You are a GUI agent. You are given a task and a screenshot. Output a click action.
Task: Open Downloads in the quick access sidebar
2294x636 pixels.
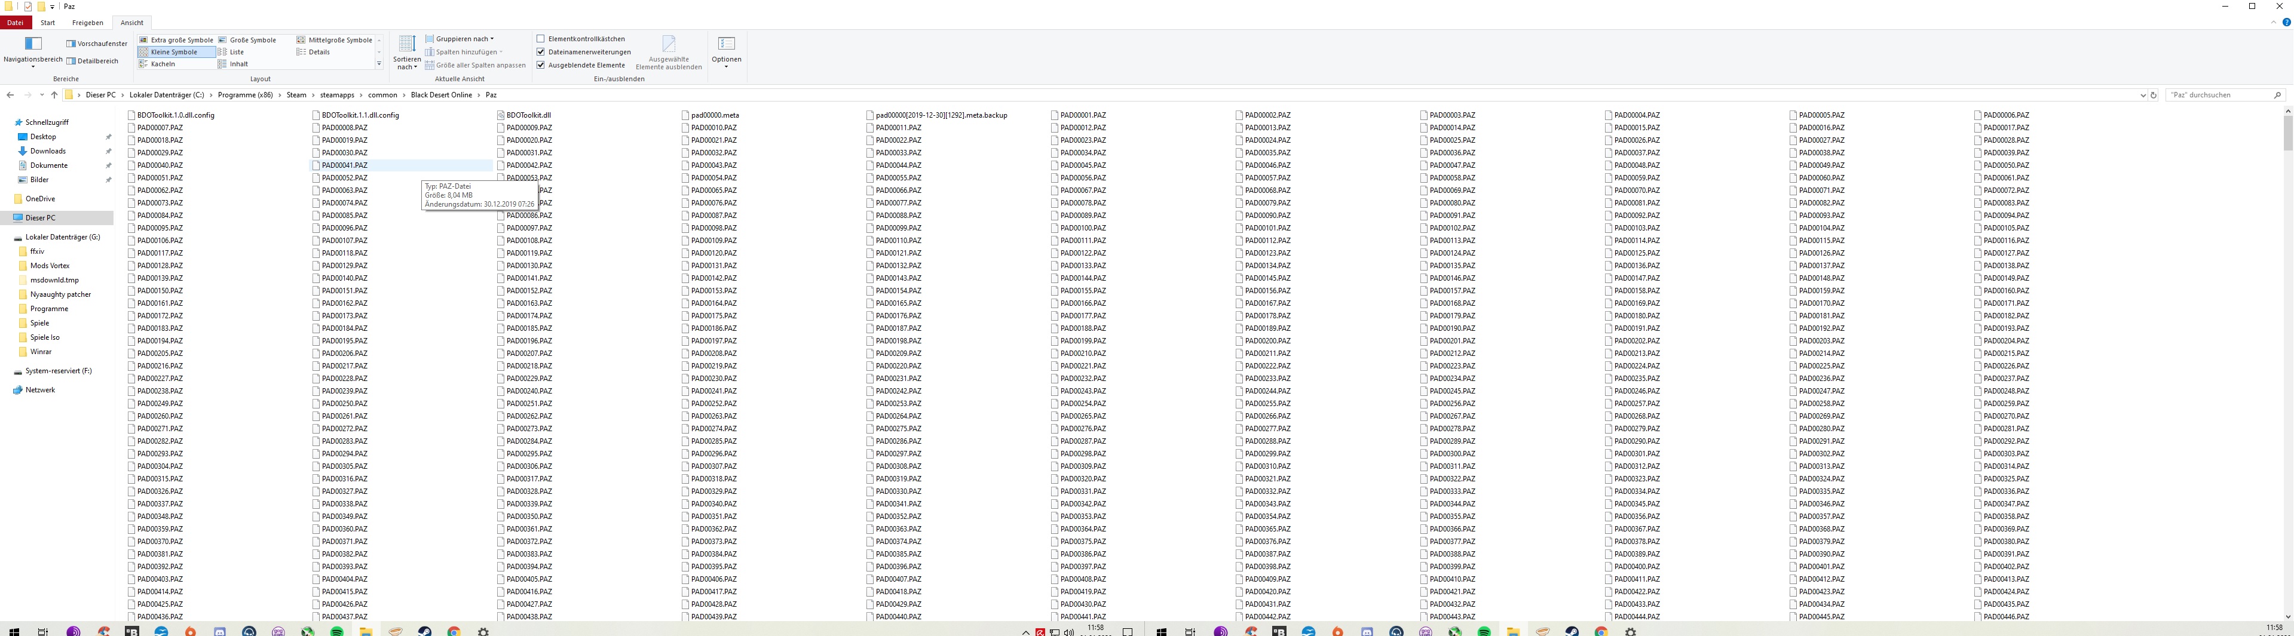(48, 151)
